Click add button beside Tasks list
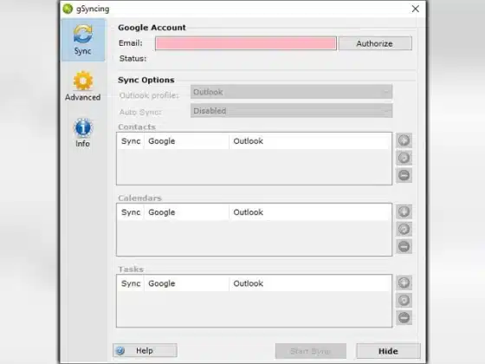This screenshot has width=485, height=364. [404, 283]
